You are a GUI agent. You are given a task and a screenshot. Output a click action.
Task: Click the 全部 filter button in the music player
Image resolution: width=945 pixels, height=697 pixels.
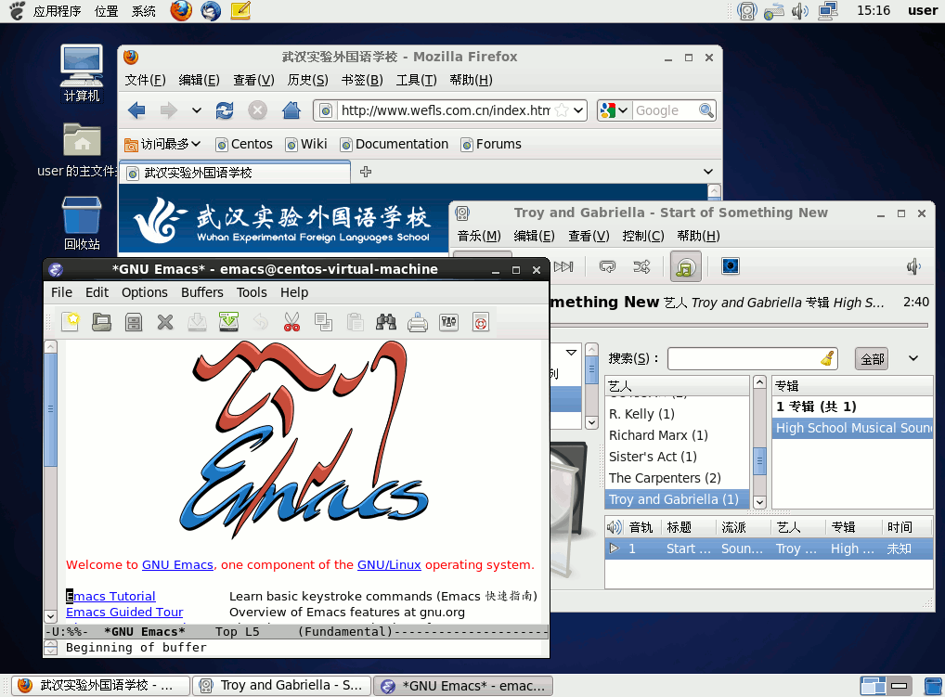click(872, 359)
